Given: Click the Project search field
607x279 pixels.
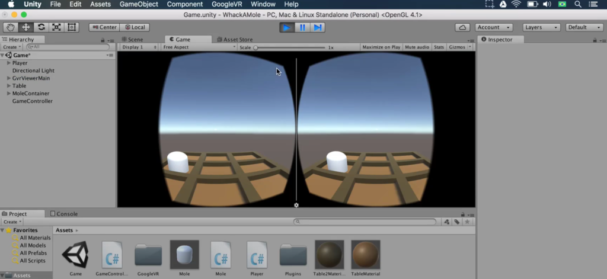Looking at the screenshot, I should 365,222.
